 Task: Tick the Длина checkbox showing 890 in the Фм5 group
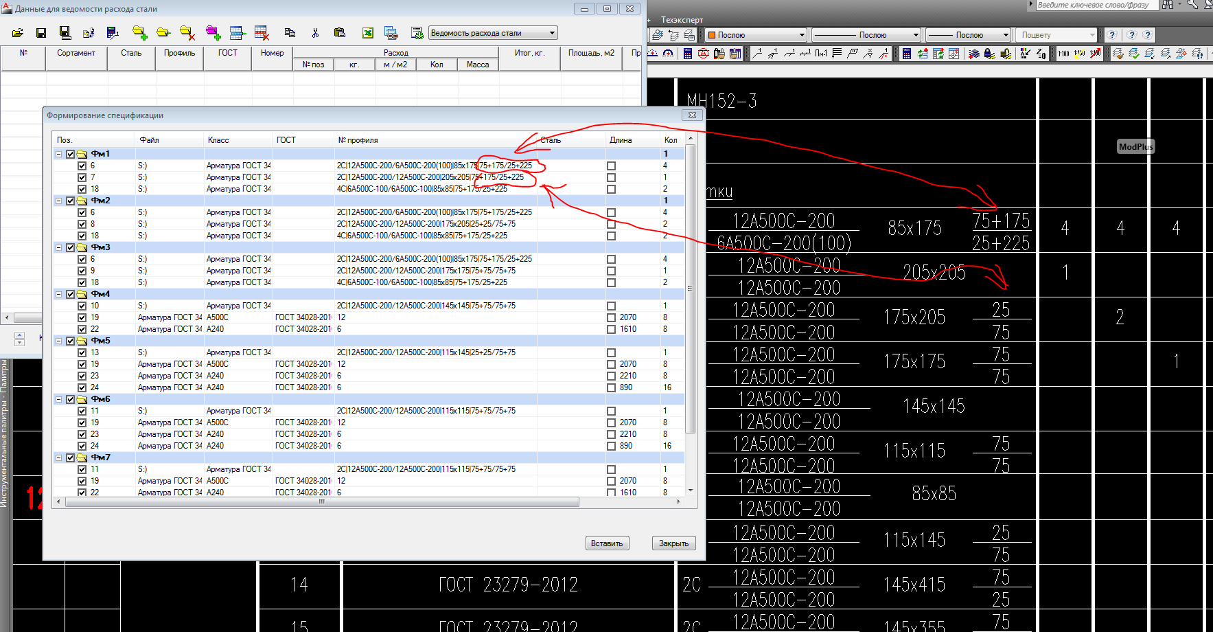(x=611, y=387)
